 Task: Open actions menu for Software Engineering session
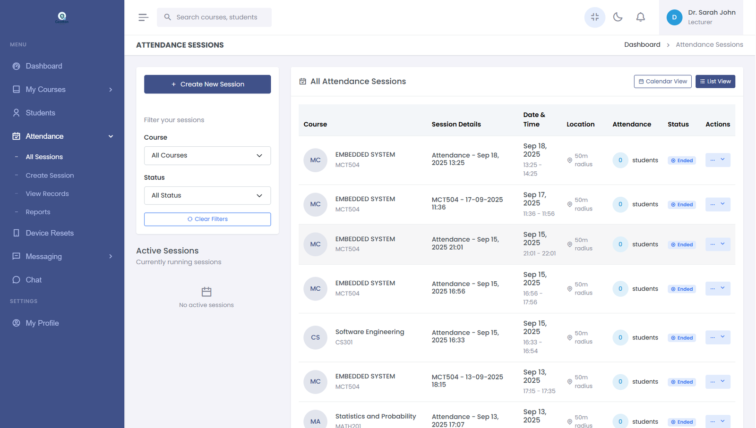point(717,337)
